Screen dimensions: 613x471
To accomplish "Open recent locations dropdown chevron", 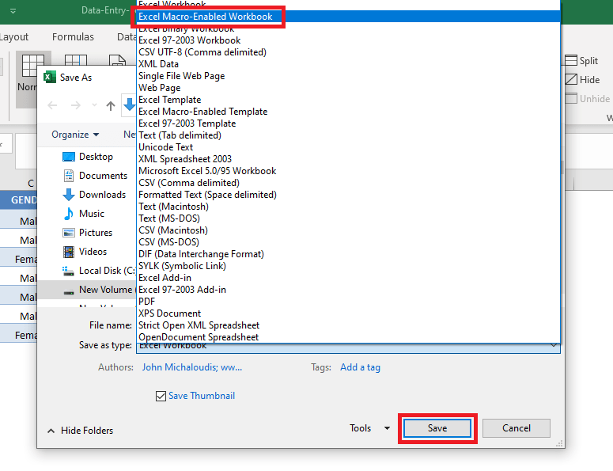I will [x=94, y=104].
